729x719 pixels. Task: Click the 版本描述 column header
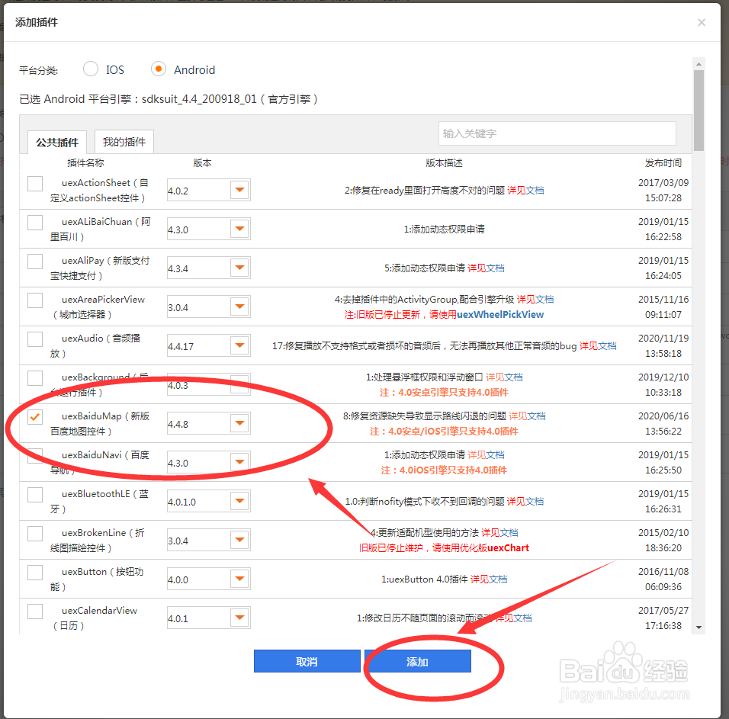pos(444,162)
